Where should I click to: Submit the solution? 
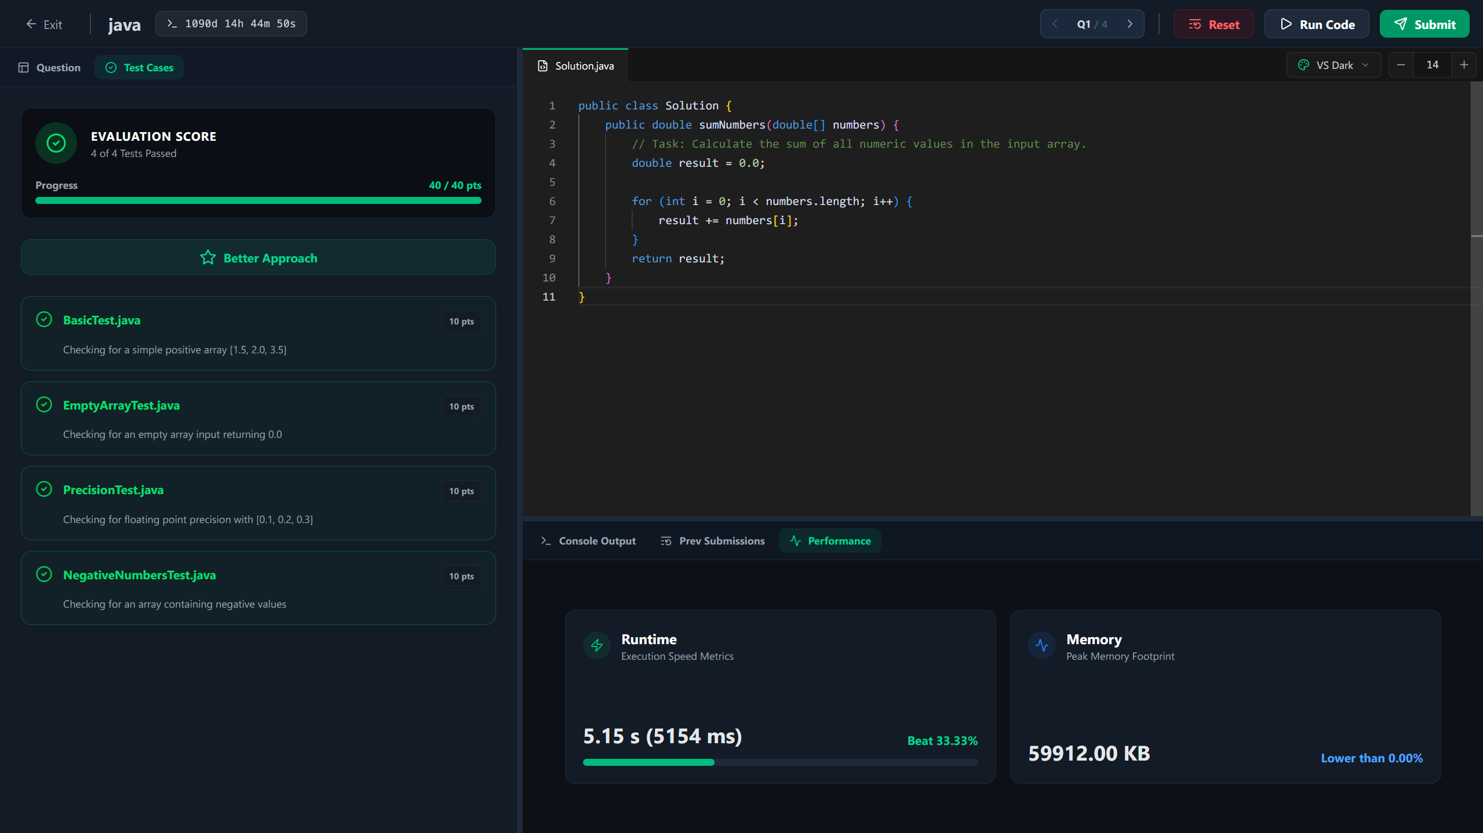click(x=1424, y=24)
